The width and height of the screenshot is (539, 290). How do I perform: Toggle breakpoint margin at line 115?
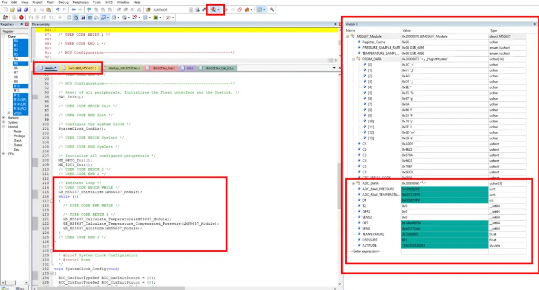click(x=35, y=192)
